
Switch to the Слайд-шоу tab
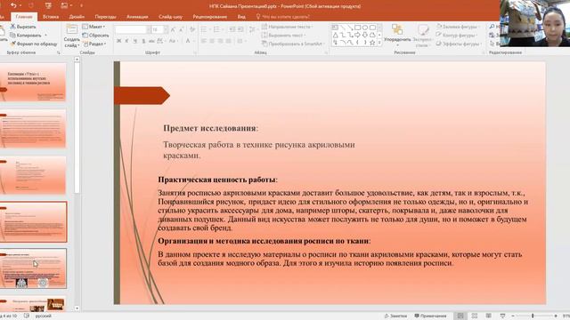[x=170, y=17]
